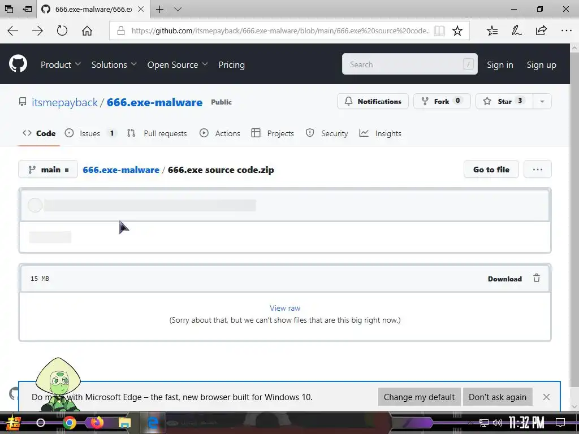Click the delete file trash icon
Image resolution: width=579 pixels, height=434 pixels.
pyautogui.click(x=537, y=278)
